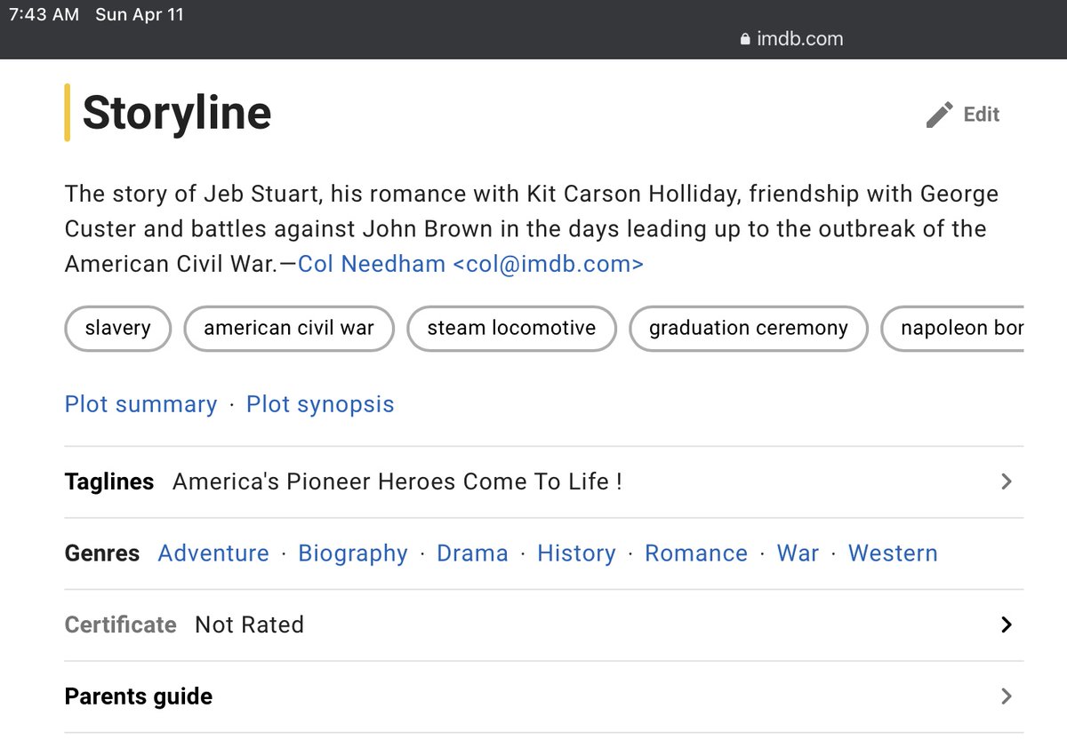The height and width of the screenshot is (740, 1067).
Task: Open the Parents guide section
Action: coord(544,696)
